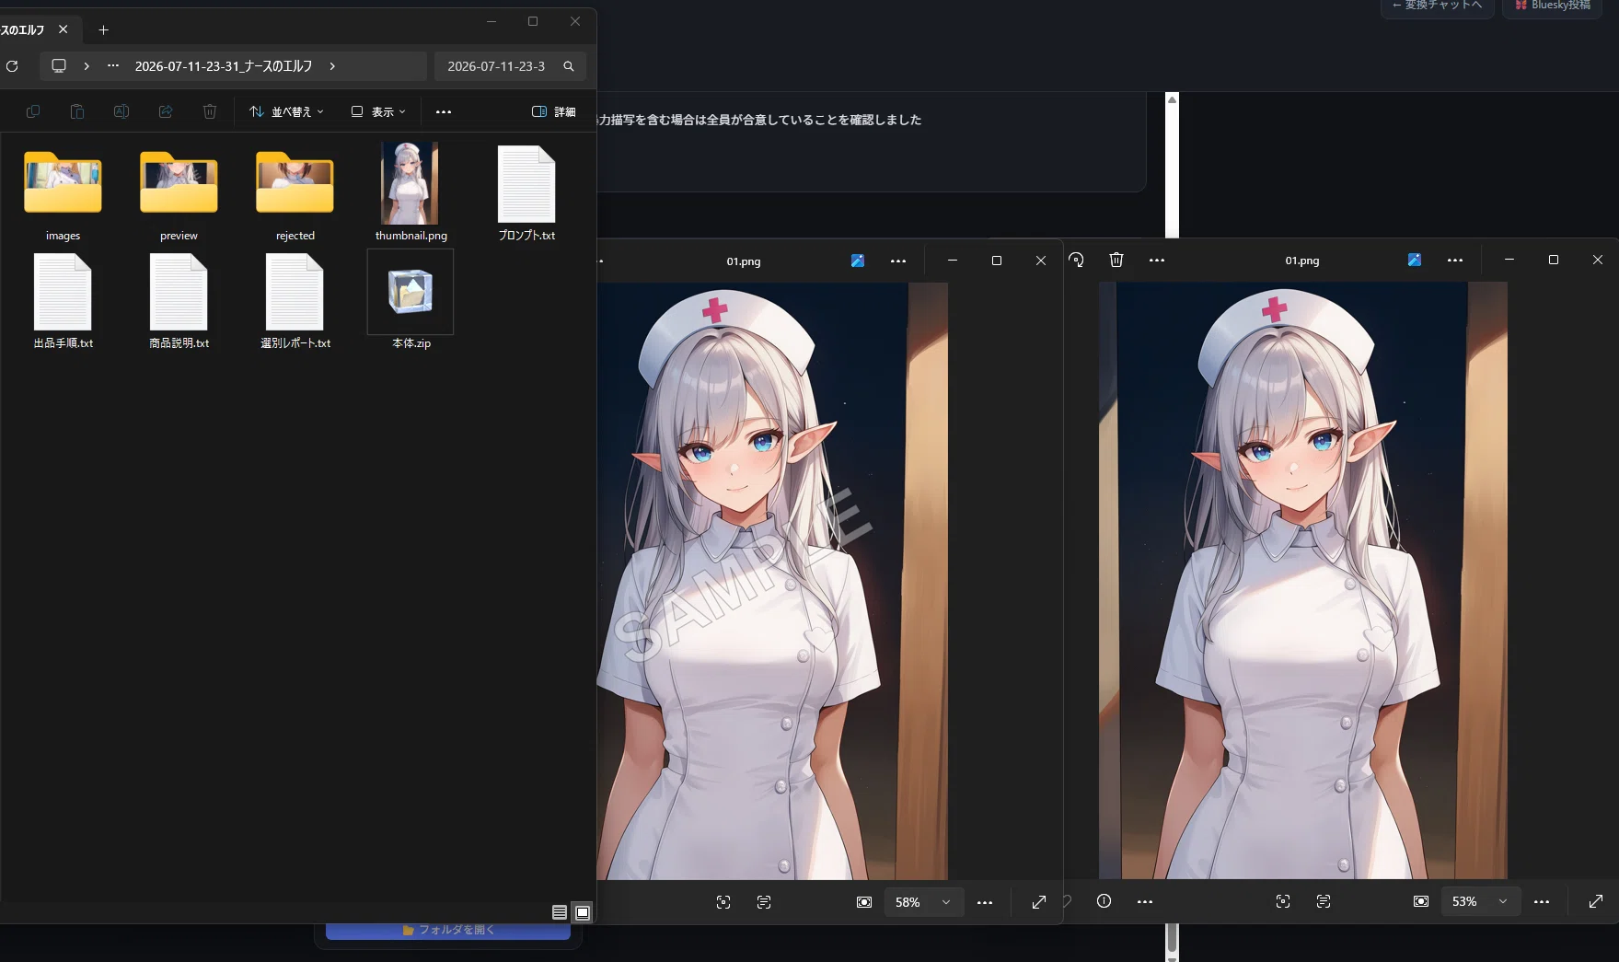
Task: Enter fullscreen in left Photos viewer
Action: 1039,902
